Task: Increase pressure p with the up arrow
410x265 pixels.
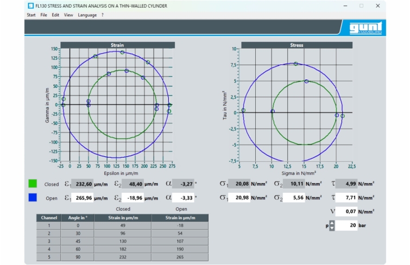Action: coord(332,223)
